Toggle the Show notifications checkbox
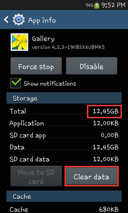The image size is (128, 213). (16, 83)
